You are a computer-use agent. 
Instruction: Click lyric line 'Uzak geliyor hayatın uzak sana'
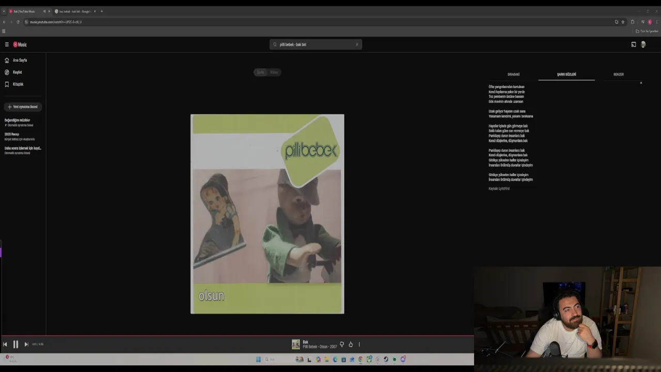pos(507,111)
